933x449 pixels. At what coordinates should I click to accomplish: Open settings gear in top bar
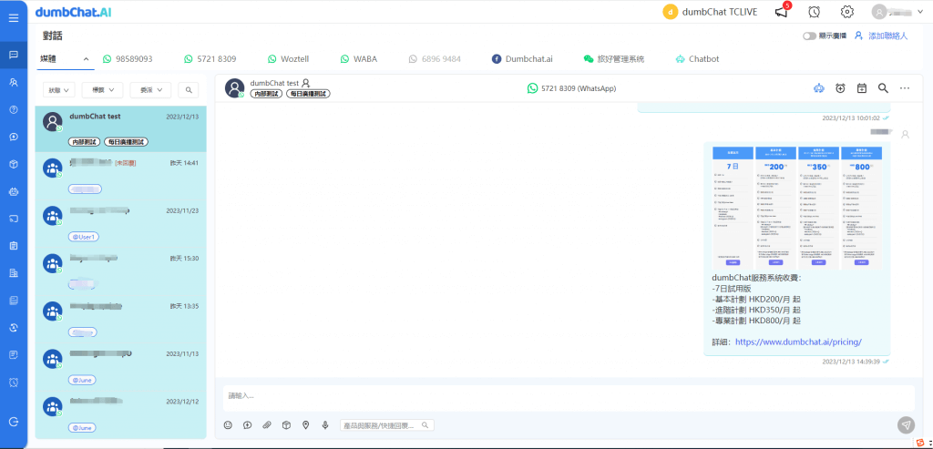[846, 11]
